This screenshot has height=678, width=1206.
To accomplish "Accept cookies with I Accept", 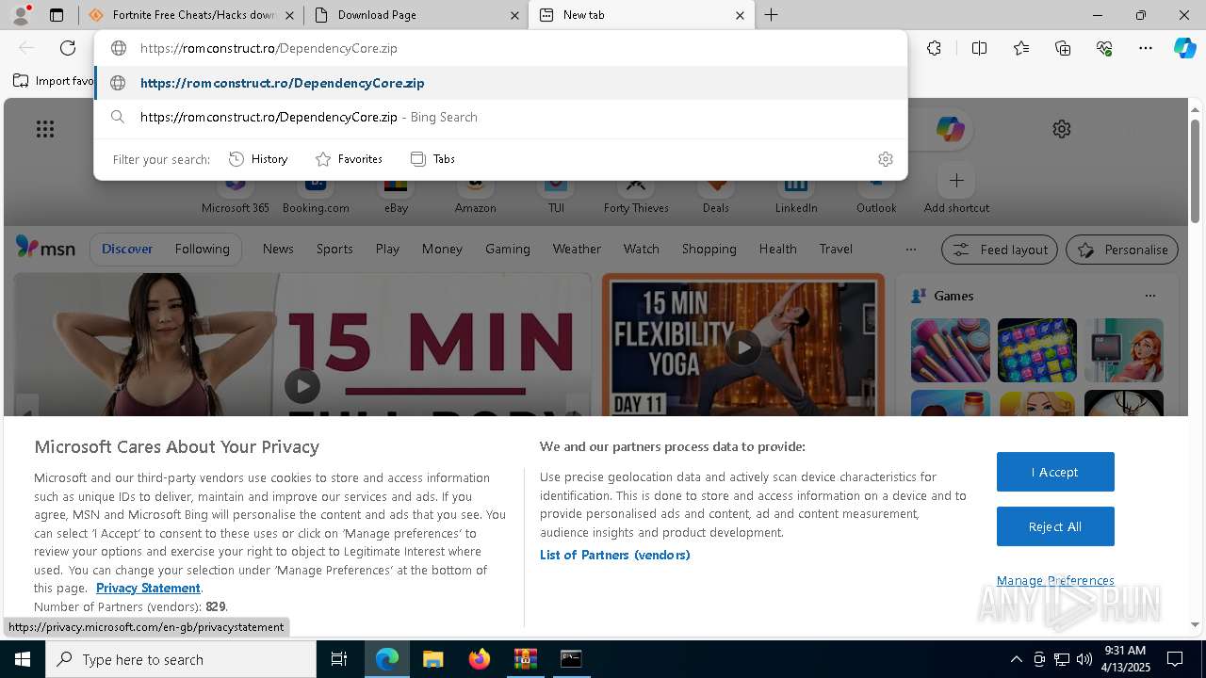I will (1055, 472).
